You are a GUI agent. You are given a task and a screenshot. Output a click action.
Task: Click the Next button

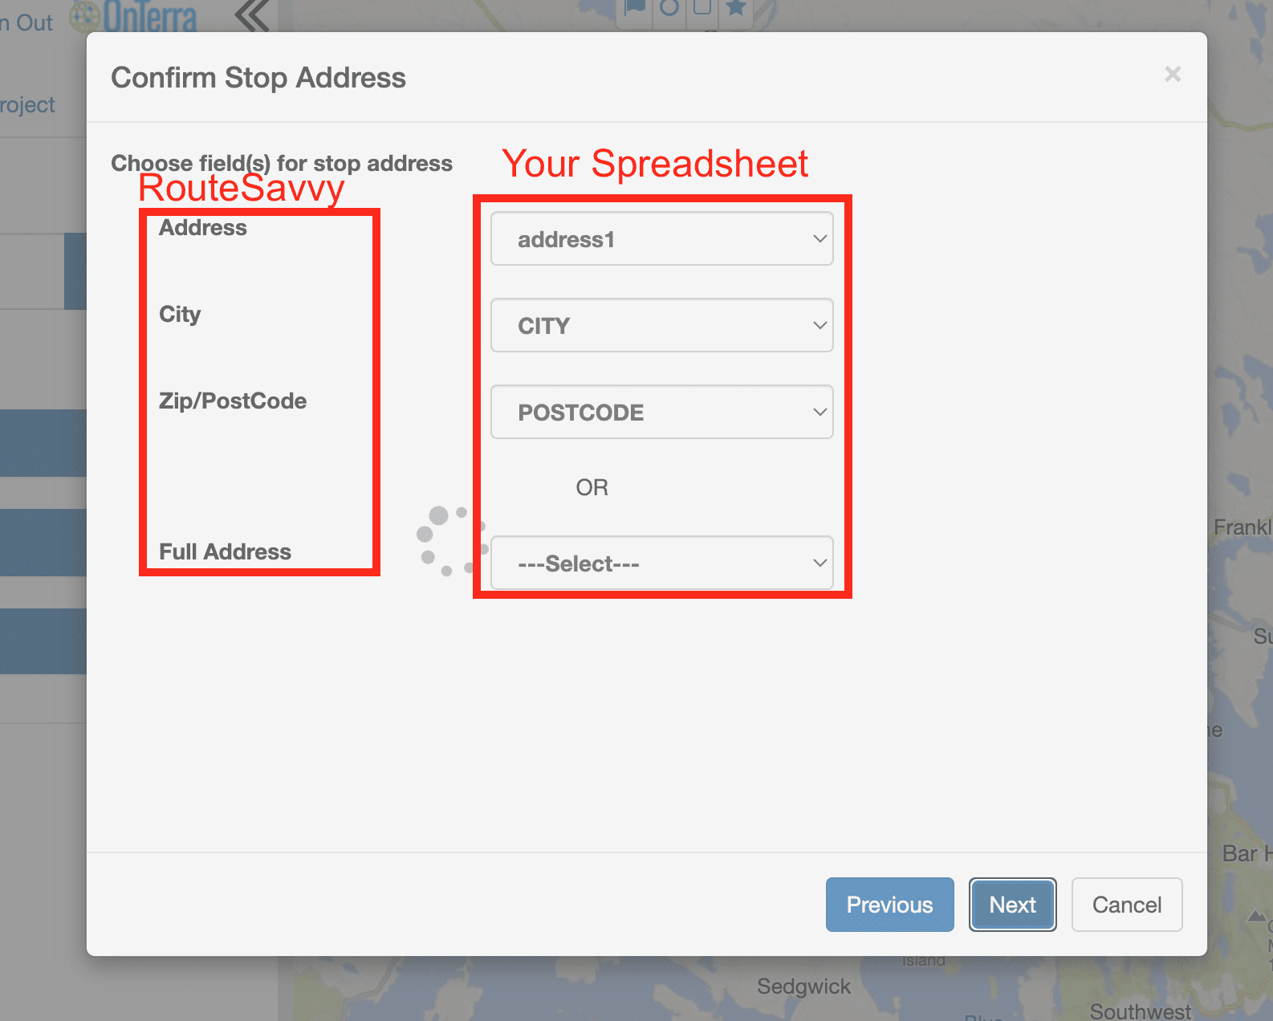(x=1013, y=905)
